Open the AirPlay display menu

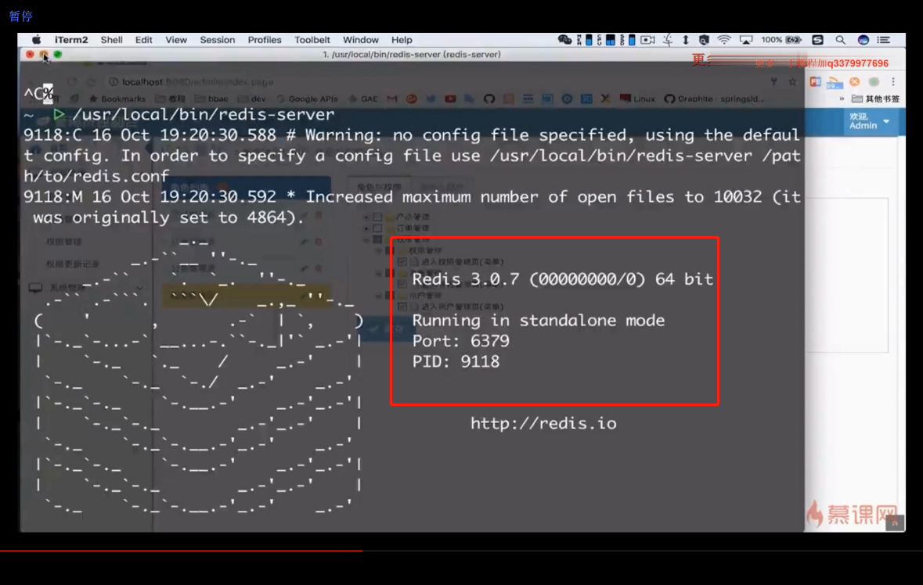click(746, 40)
